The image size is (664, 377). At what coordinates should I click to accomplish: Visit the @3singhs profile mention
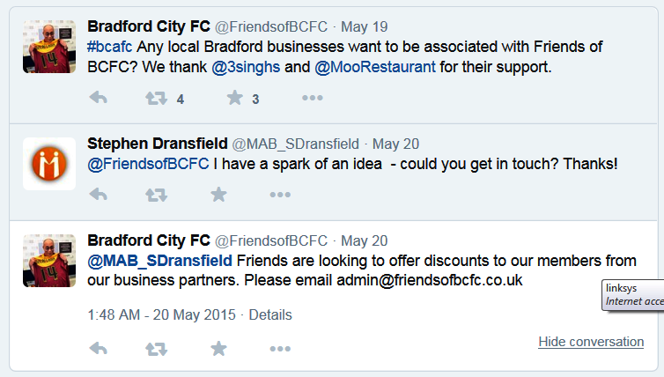coord(243,66)
